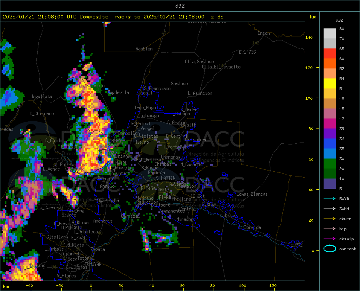360x291 pixels.
Task: Pick the magenta 39–42 dBZ swatch
Action: pos(330,124)
